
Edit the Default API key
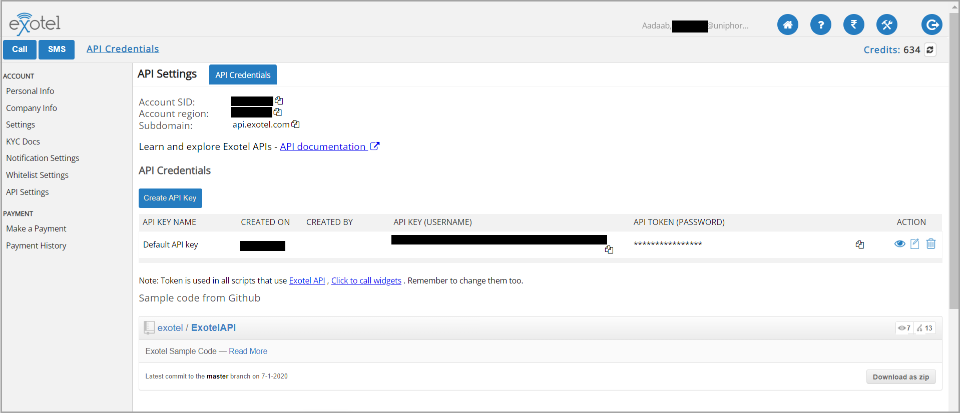point(914,243)
